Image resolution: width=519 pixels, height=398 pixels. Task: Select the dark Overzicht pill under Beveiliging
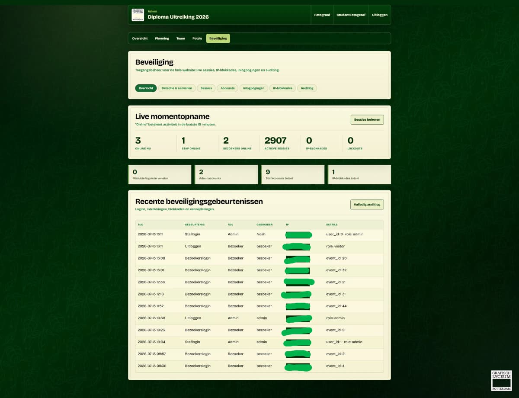[x=146, y=88]
